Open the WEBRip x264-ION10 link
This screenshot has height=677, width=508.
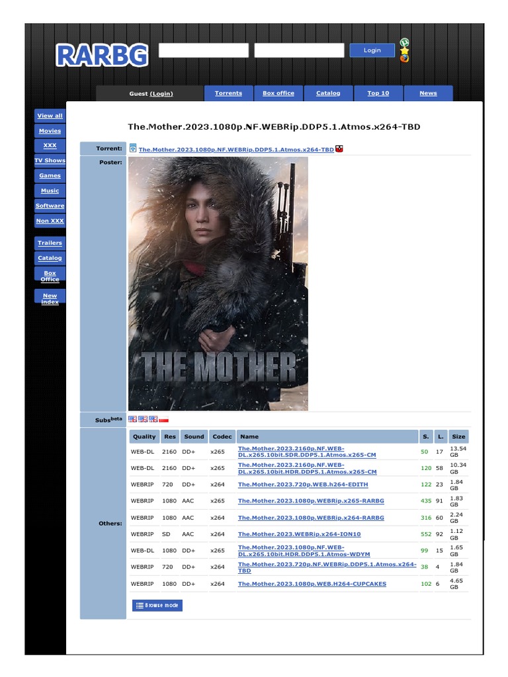tap(299, 534)
